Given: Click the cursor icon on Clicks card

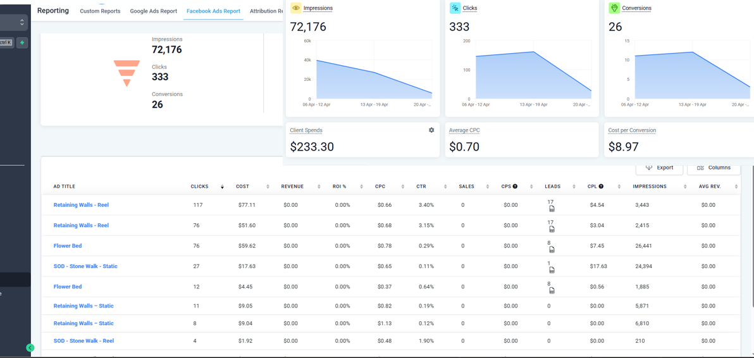Looking at the screenshot, I should [455, 8].
